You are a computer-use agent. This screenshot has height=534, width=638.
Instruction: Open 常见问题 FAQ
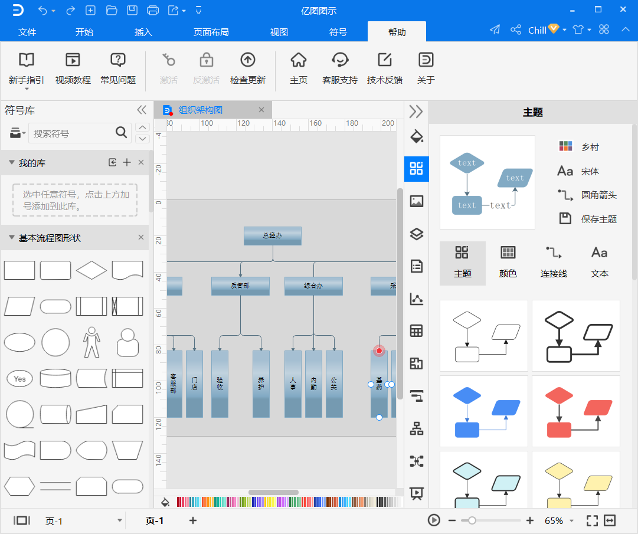pyautogui.click(x=118, y=69)
